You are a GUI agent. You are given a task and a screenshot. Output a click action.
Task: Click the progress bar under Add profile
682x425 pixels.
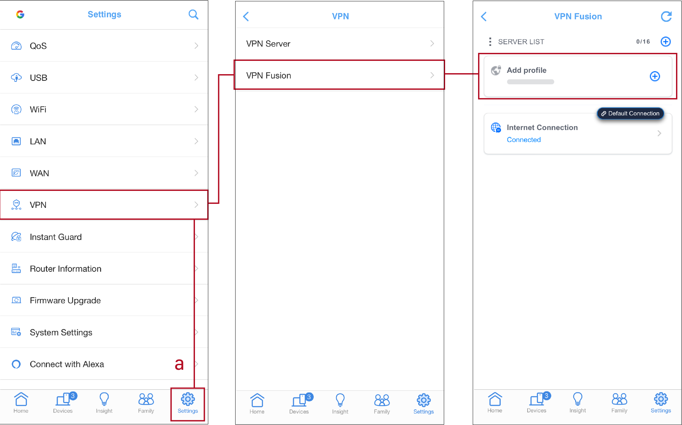click(x=530, y=82)
